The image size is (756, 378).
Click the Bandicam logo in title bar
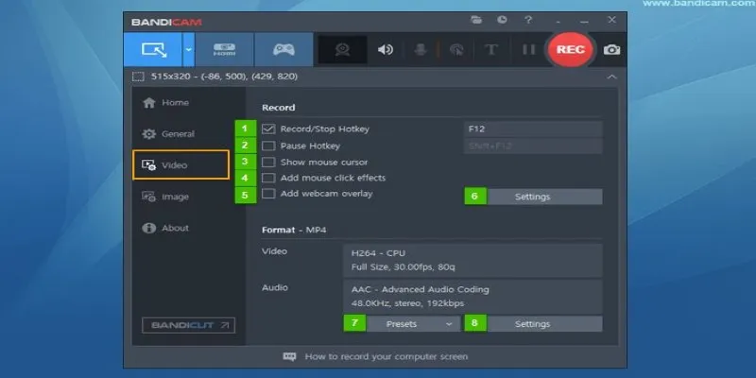[x=166, y=22]
